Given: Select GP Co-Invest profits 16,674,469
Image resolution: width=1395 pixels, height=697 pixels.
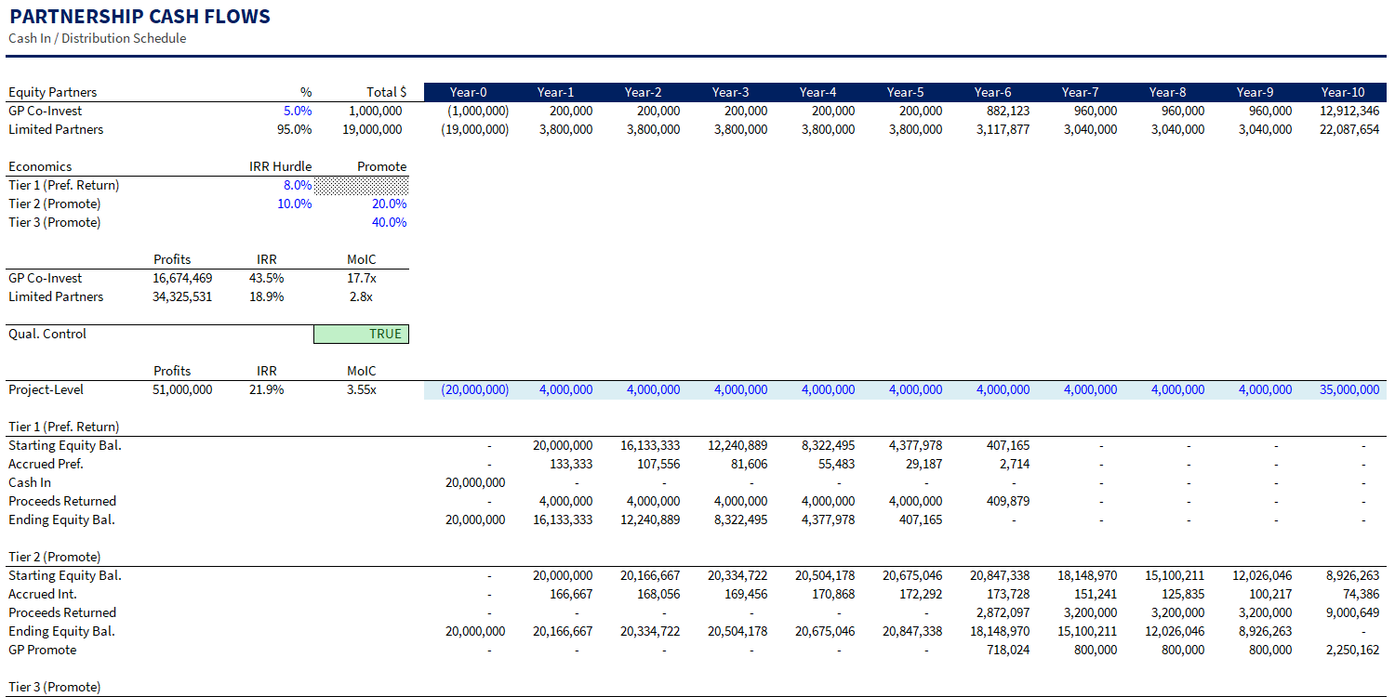Looking at the screenshot, I should point(182,278).
